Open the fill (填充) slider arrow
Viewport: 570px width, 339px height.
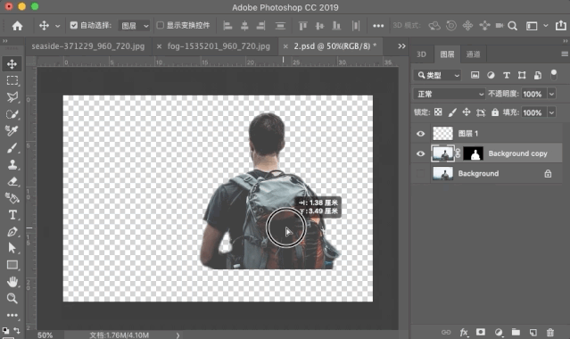(x=551, y=112)
